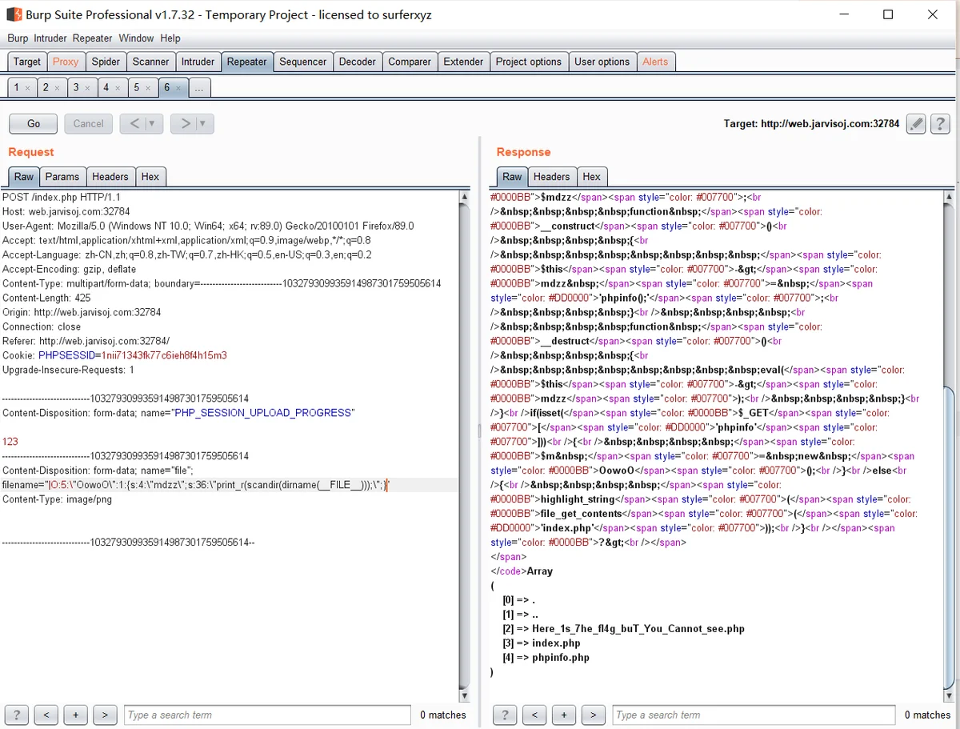Switch to the Scanner tab
This screenshot has height=729, width=960.
[x=151, y=62]
